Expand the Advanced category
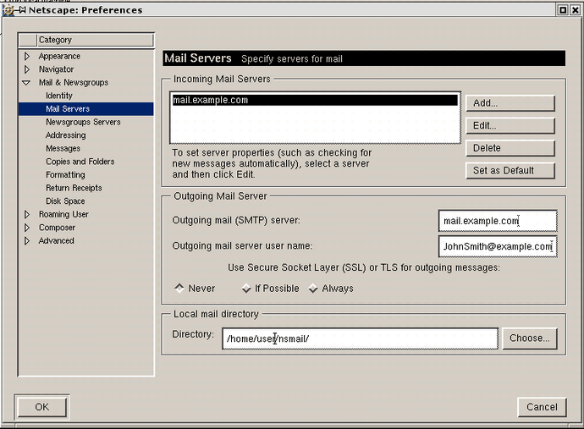The height and width of the screenshot is (429, 584). [x=27, y=241]
